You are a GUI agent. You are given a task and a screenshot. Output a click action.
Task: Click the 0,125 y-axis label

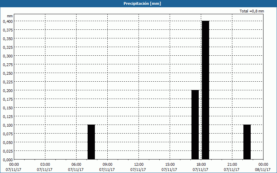tap(8, 116)
